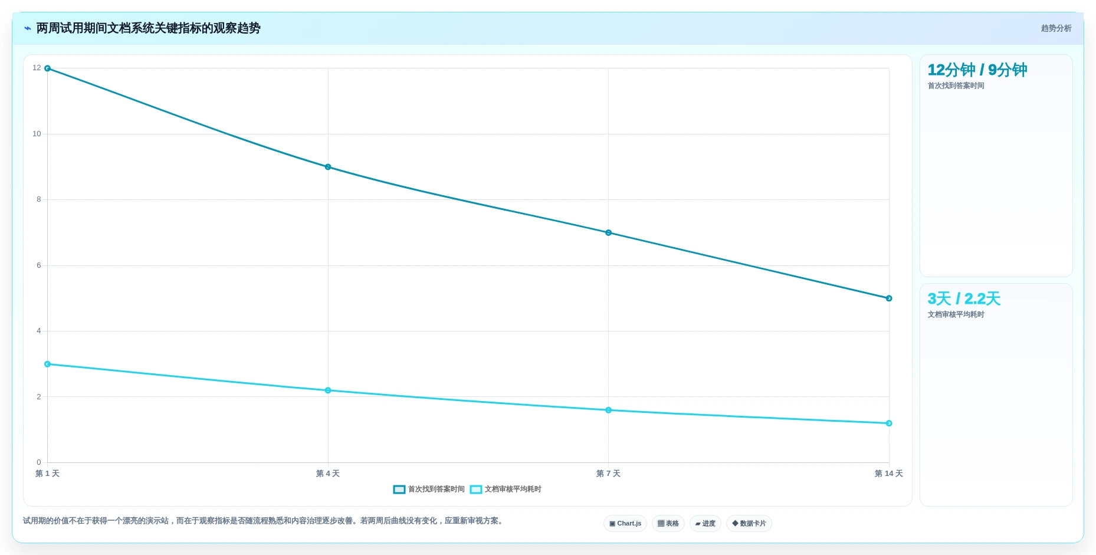The width and height of the screenshot is (1096, 555).
Task: Click the x-axis label 第 4 天
Action: point(328,474)
